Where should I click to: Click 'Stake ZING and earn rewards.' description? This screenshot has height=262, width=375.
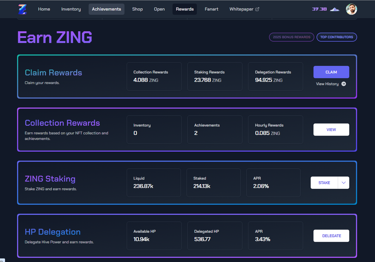point(51,189)
